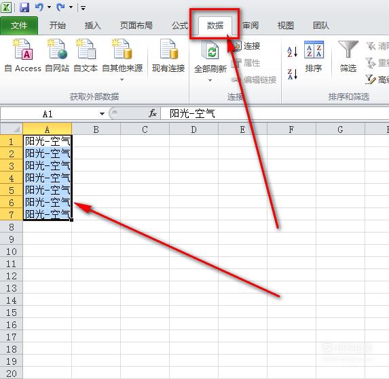Click cell A1 containing 阳光-空气
The height and width of the screenshot is (379, 389).
click(47, 141)
